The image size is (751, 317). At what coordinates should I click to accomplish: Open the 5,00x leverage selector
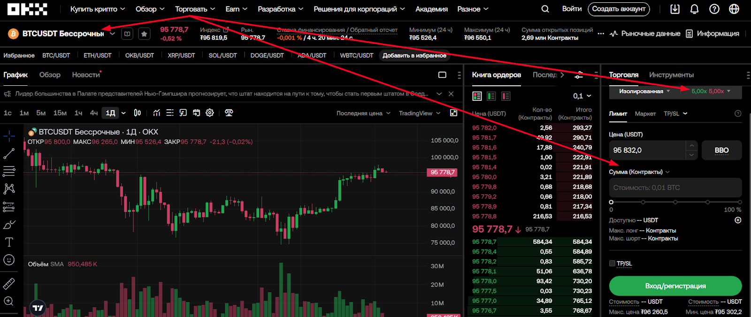[x=711, y=91]
